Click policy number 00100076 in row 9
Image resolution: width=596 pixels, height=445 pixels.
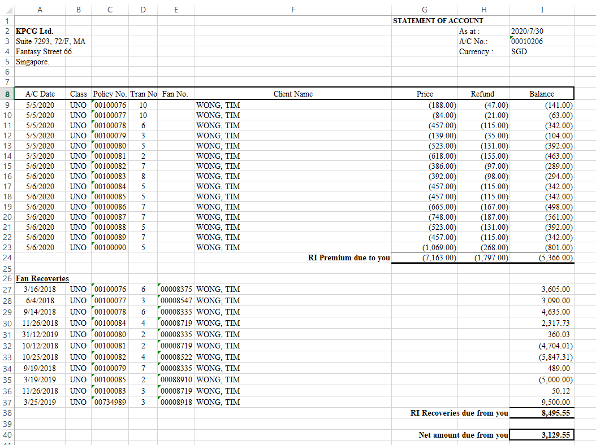tap(110, 105)
